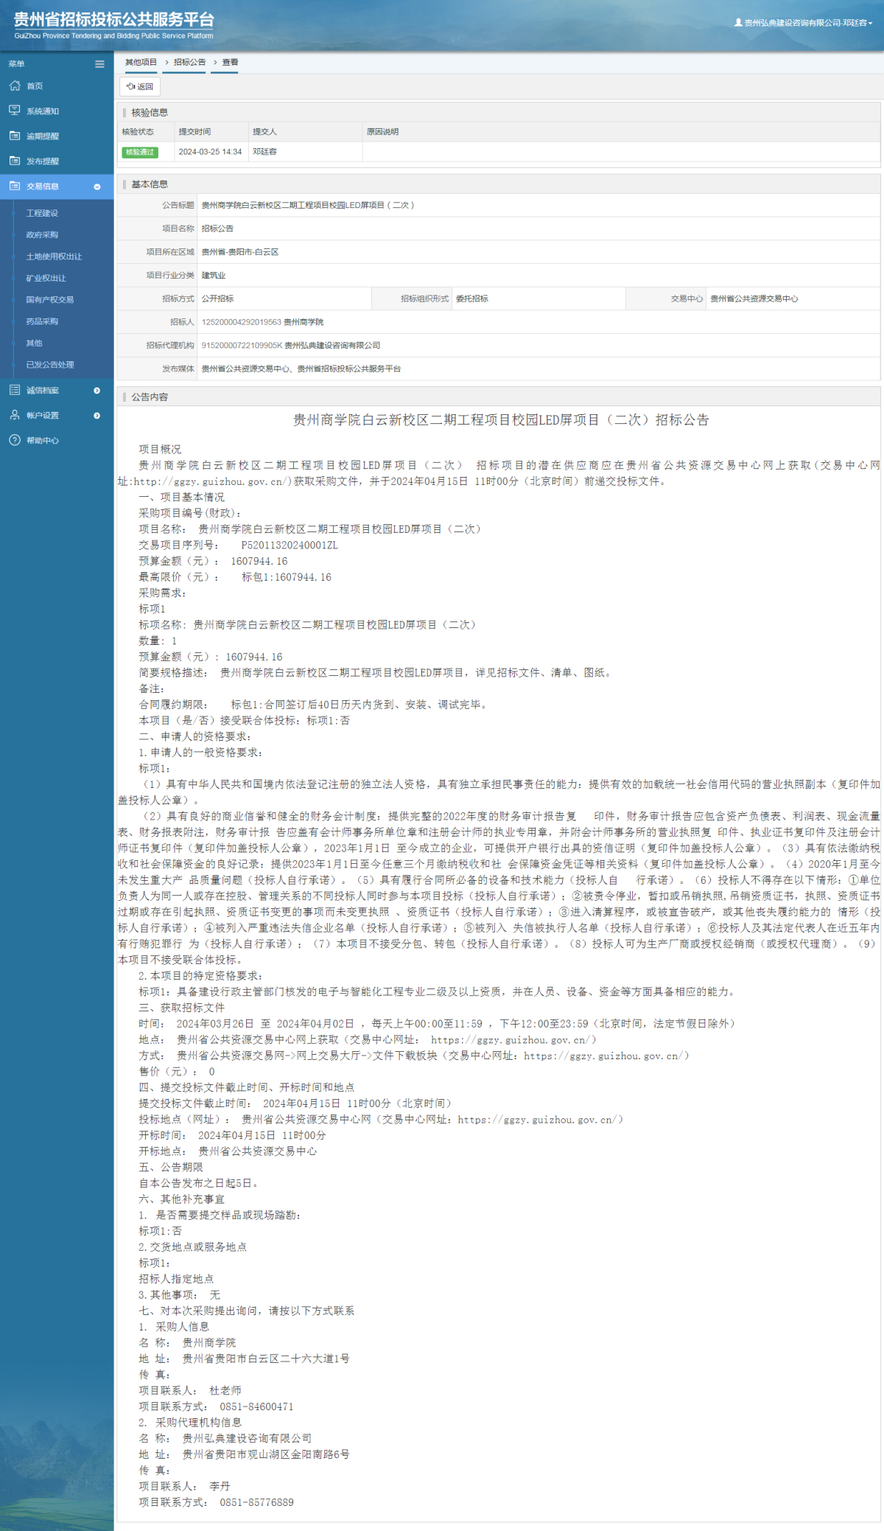This screenshot has height=1531, width=884.
Task: Click the 帮助中心 question mark icon
Action: point(15,440)
